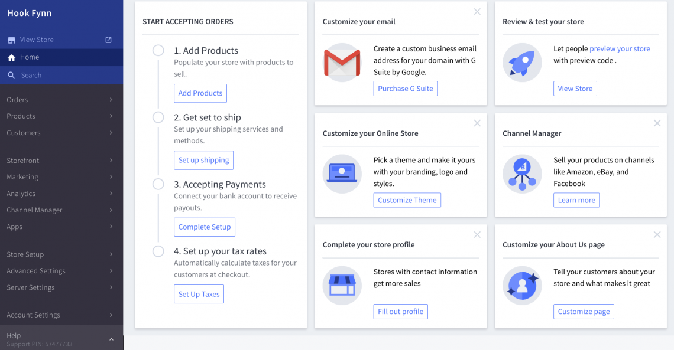Screen dimensions: 674x350
Task: Expand the Customers menu chevron
Action: pos(111,133)
